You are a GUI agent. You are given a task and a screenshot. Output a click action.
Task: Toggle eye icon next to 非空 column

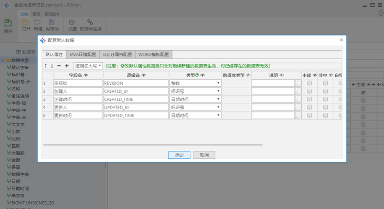pos(331,75)
